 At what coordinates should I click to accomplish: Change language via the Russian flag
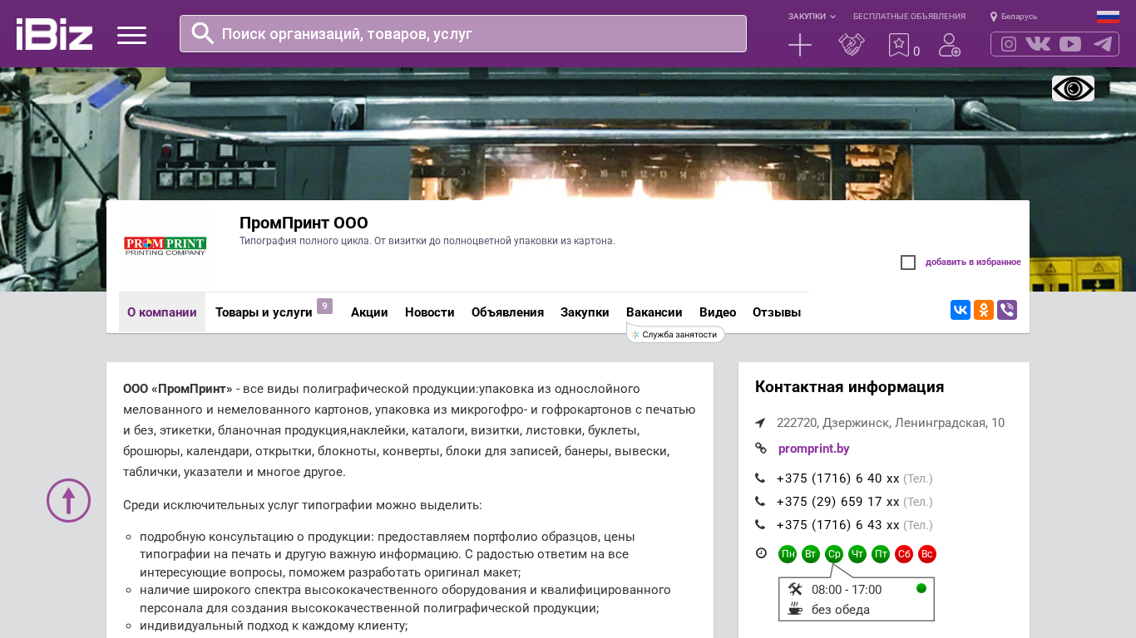(1108, 17)
